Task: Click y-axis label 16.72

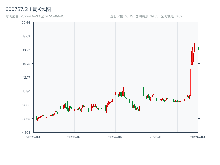Action: click(x=26, y=50)
